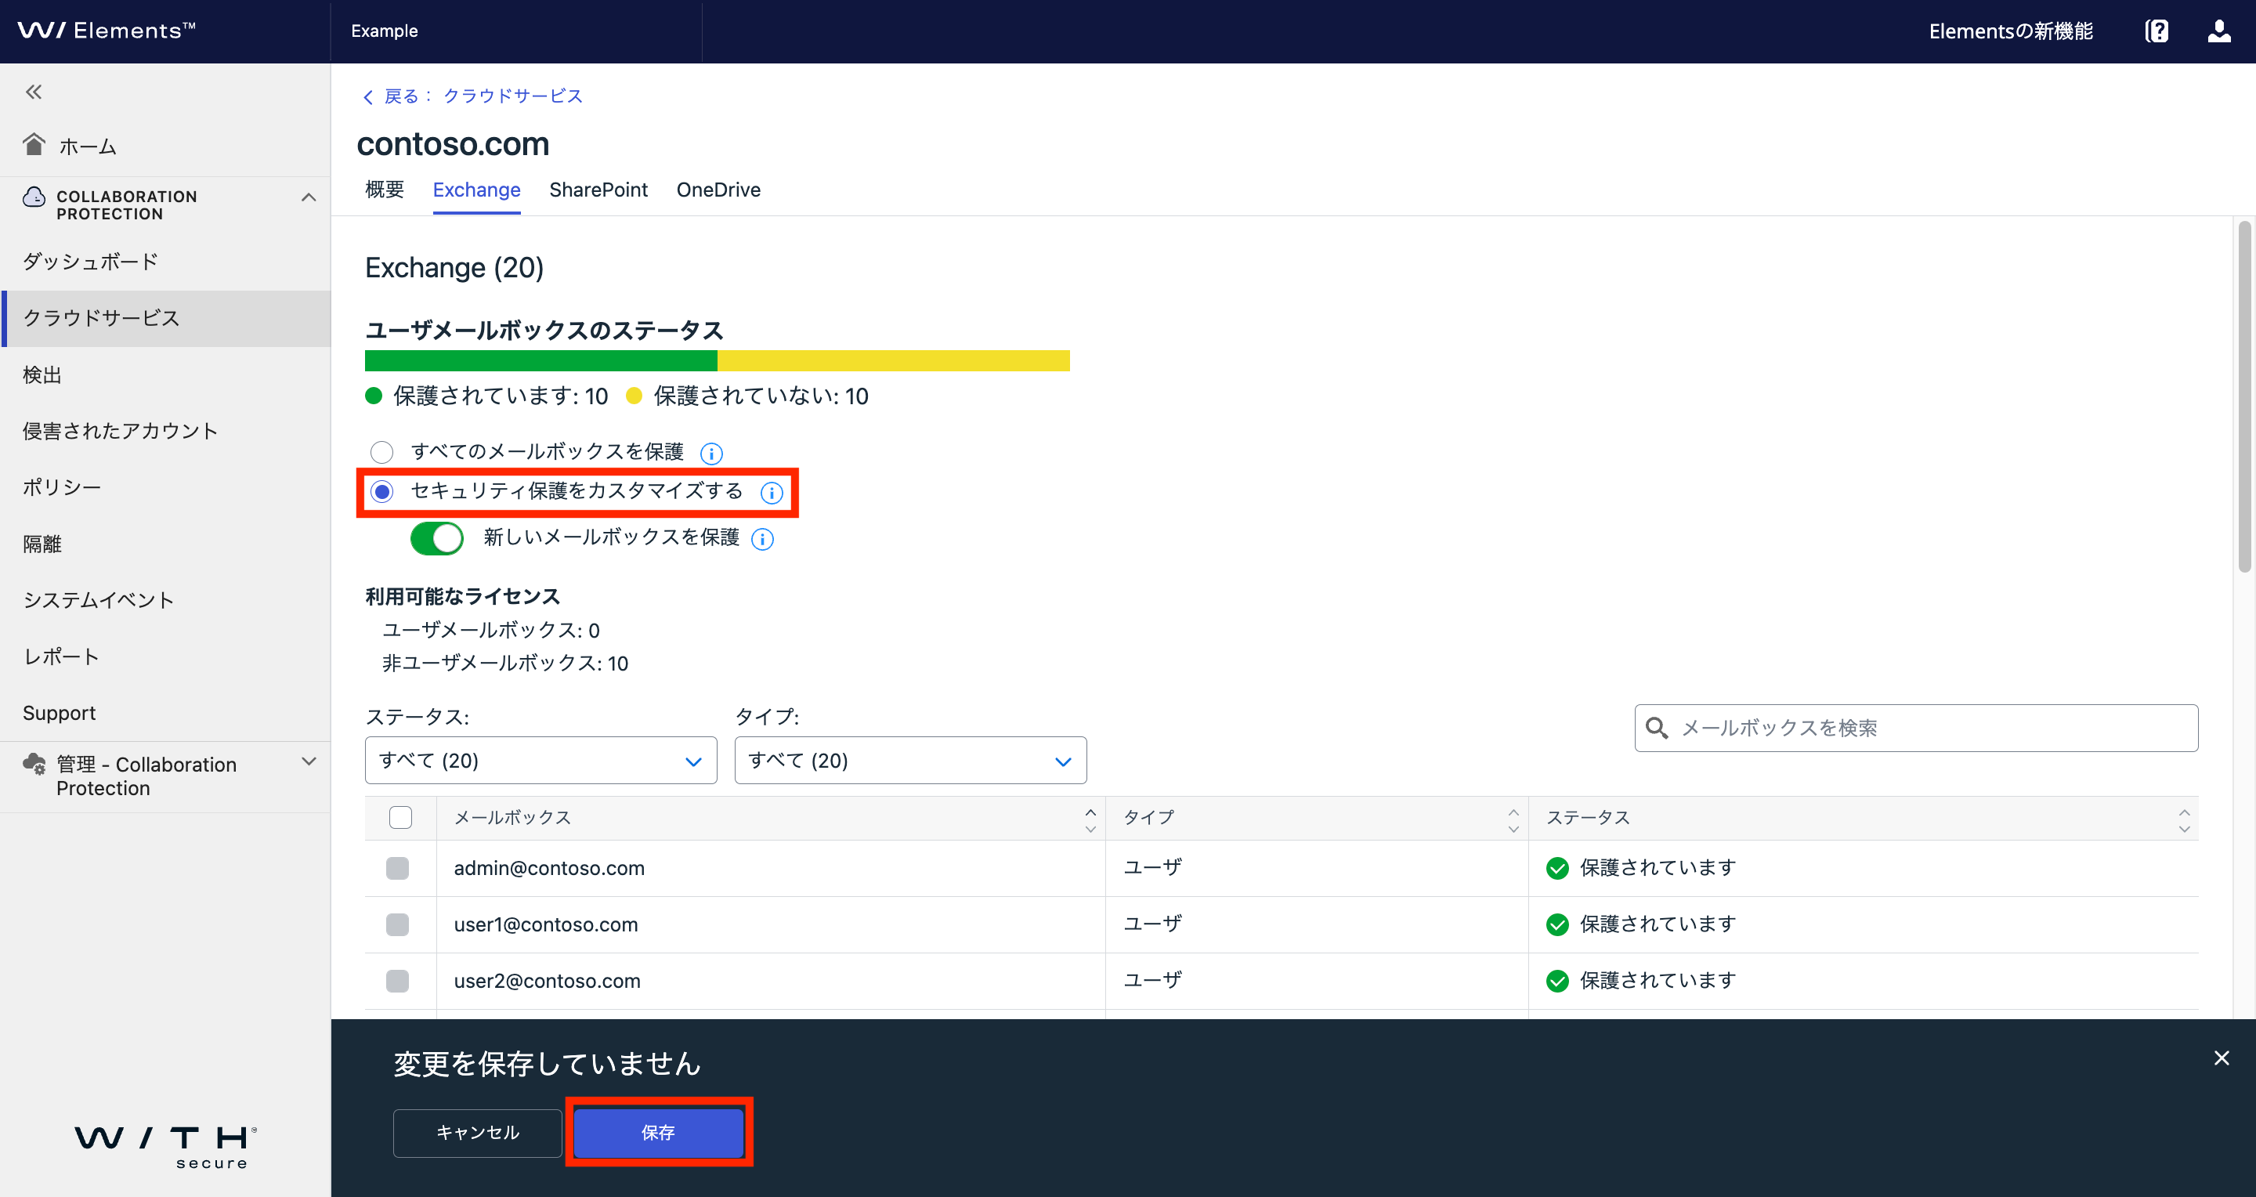Switch to the Exchange tab

coord(476,190)
